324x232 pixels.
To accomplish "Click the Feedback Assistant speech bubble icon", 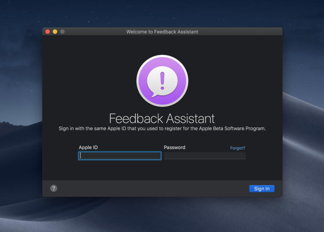I will (162, 81).
